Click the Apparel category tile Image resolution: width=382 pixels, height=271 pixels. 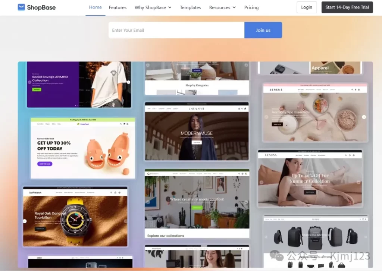pos(336,68)
